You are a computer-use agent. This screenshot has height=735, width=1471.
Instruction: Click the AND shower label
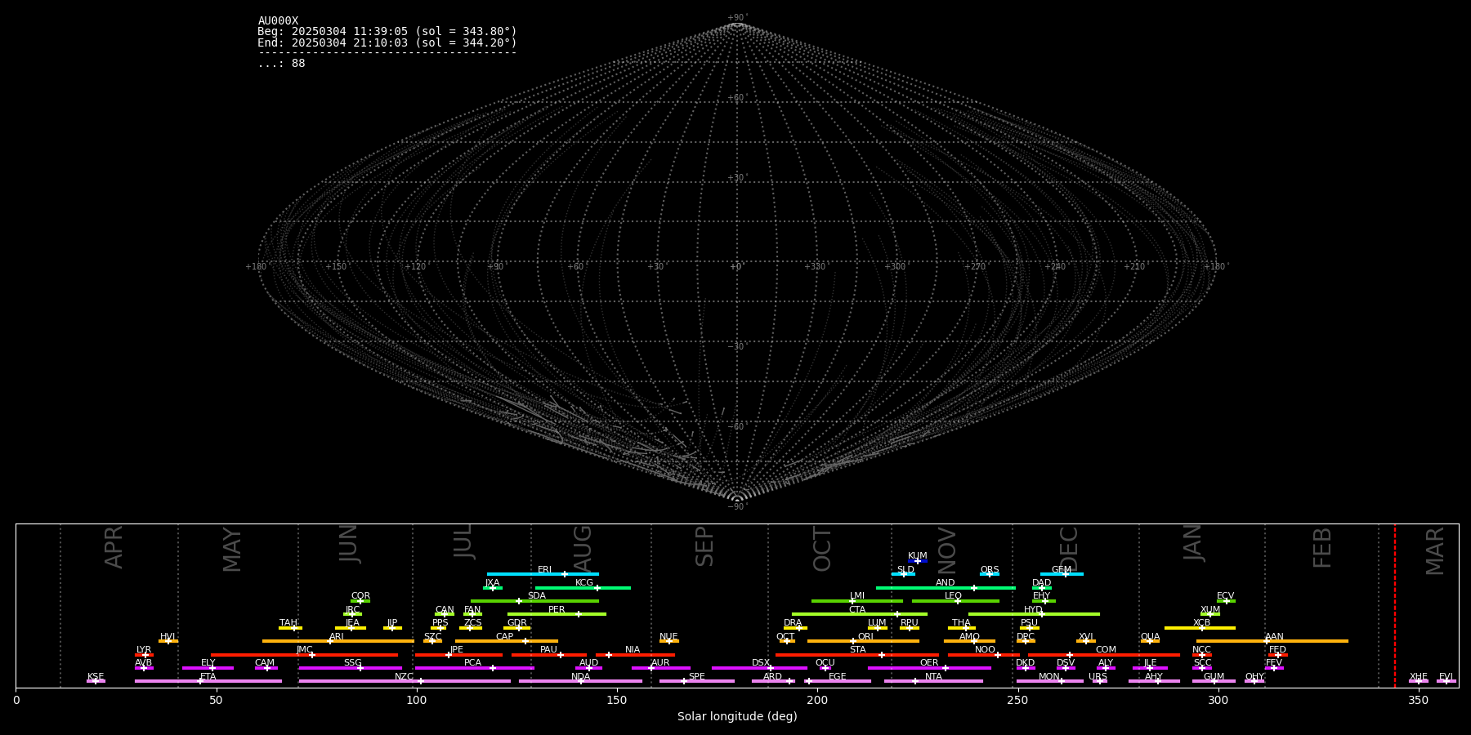point(945,583)
